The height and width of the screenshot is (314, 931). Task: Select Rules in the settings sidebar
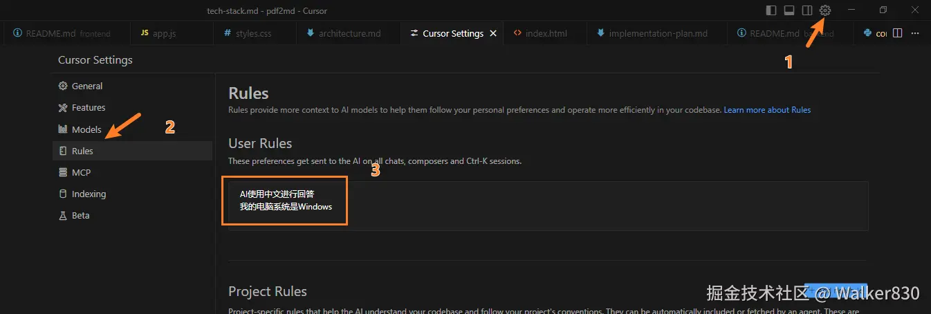tap(82, 151)
